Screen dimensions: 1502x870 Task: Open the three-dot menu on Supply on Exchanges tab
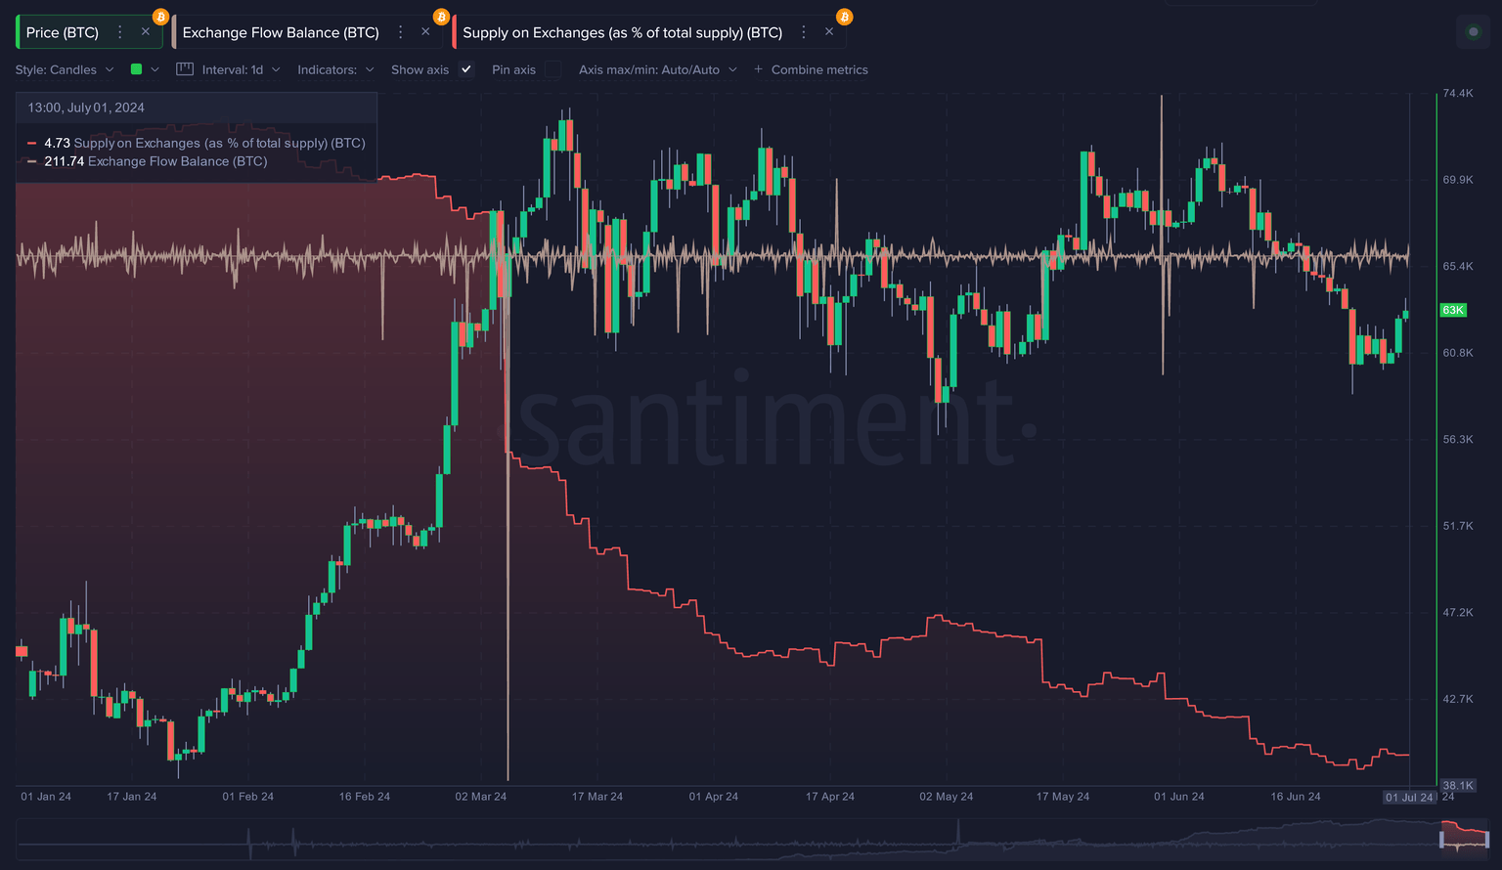click(x=804, y=31)
